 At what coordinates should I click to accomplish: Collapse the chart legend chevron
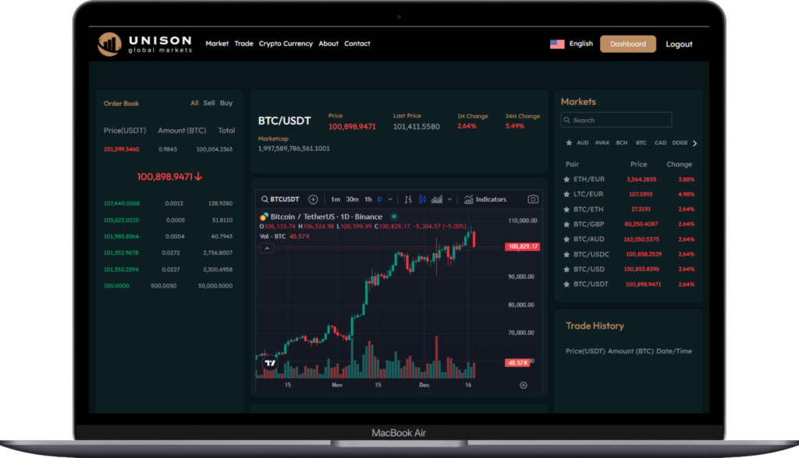pyautogui.click(x=267, y=248)
